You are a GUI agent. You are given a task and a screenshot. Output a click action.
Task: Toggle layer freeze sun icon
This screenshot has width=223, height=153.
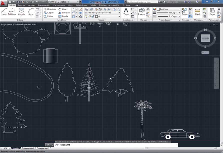point(90,16)
